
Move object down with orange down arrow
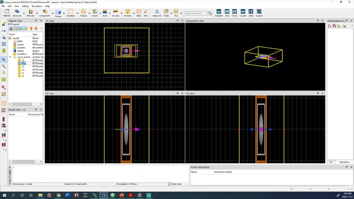tap(36, 28)
